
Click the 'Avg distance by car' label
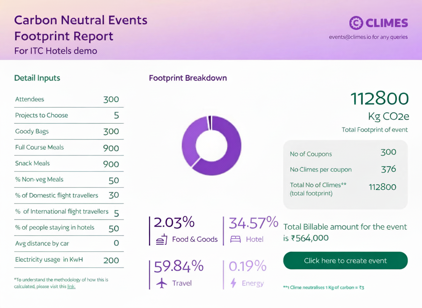click(42, 243)
